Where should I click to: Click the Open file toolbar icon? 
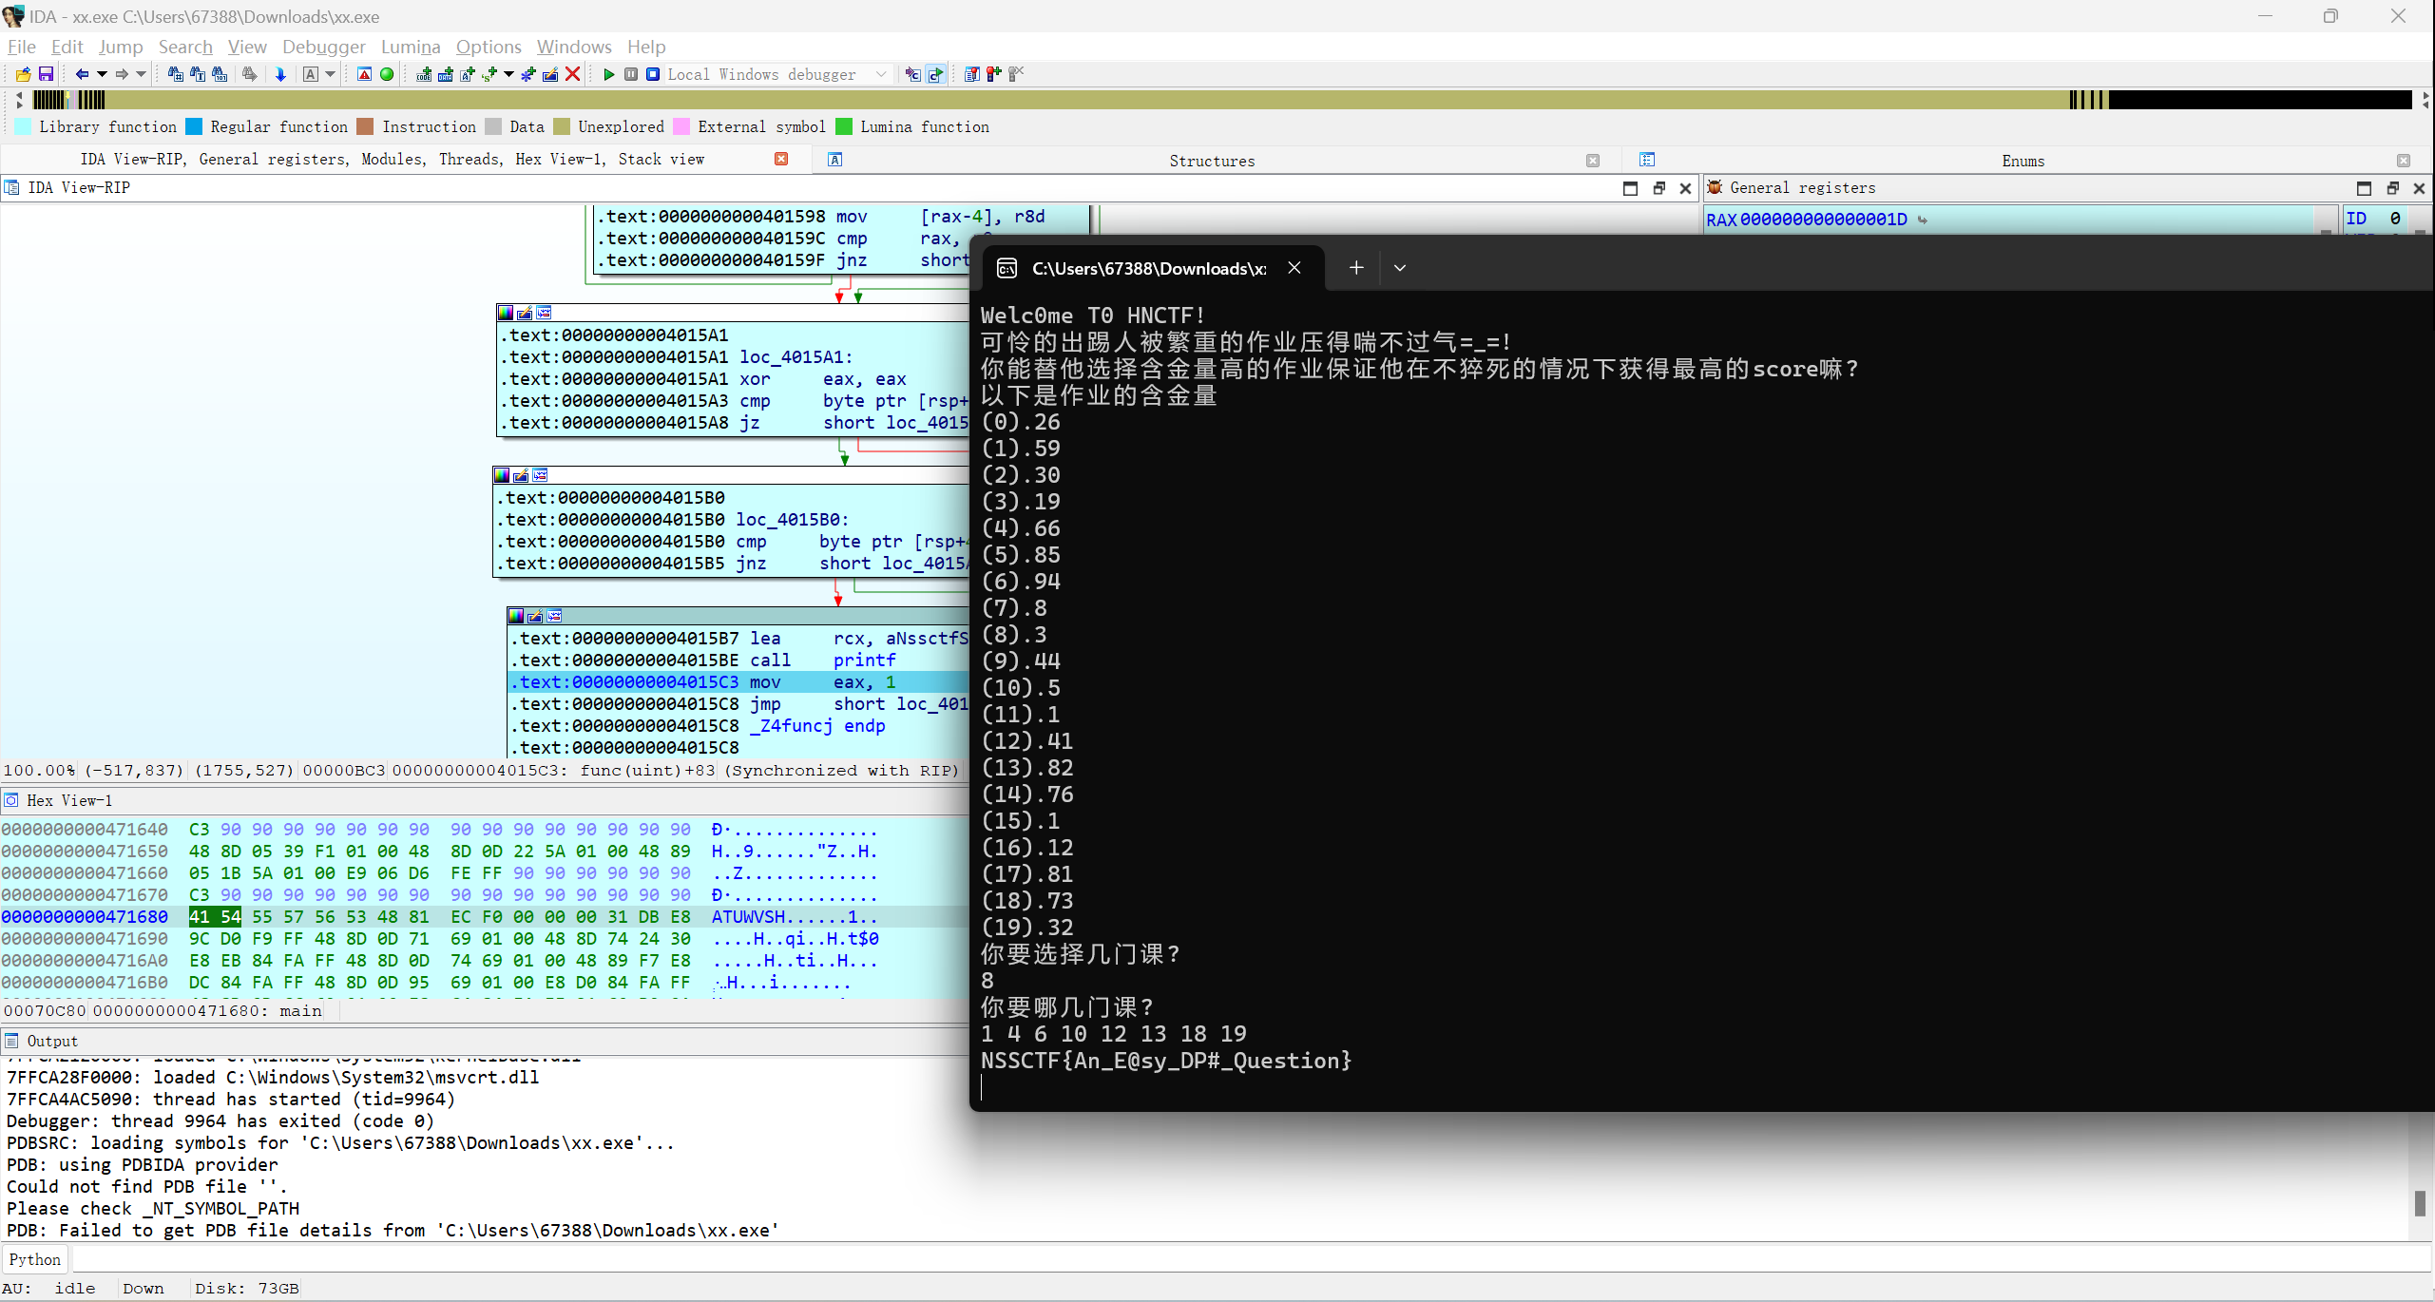[x=24, y=74]
